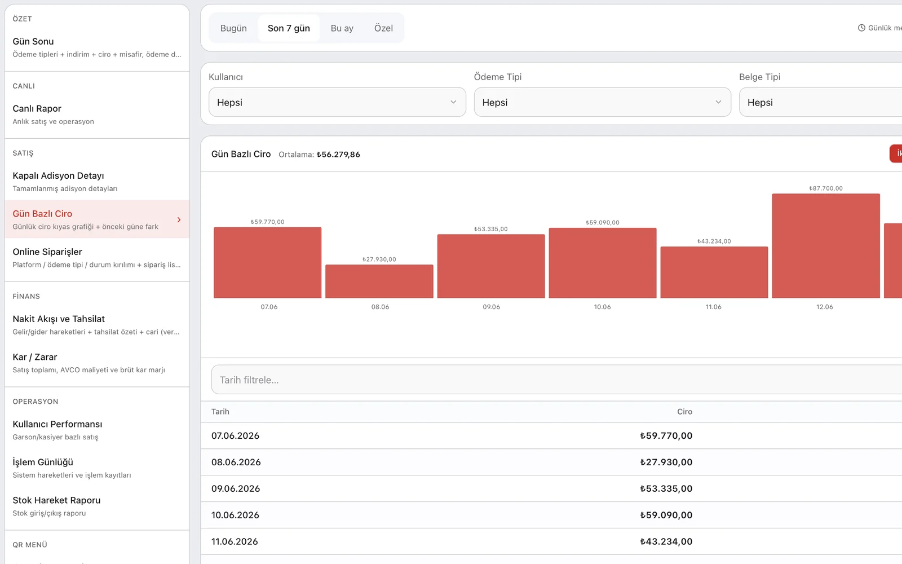Open the Kullanıcı dropdown
The image size is (902, 564).
[337, 102]
